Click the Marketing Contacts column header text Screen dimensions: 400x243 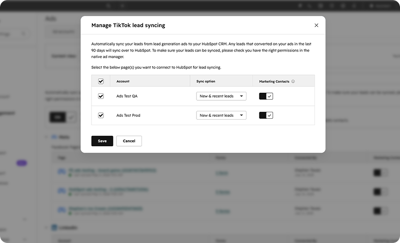coord(274,81)
